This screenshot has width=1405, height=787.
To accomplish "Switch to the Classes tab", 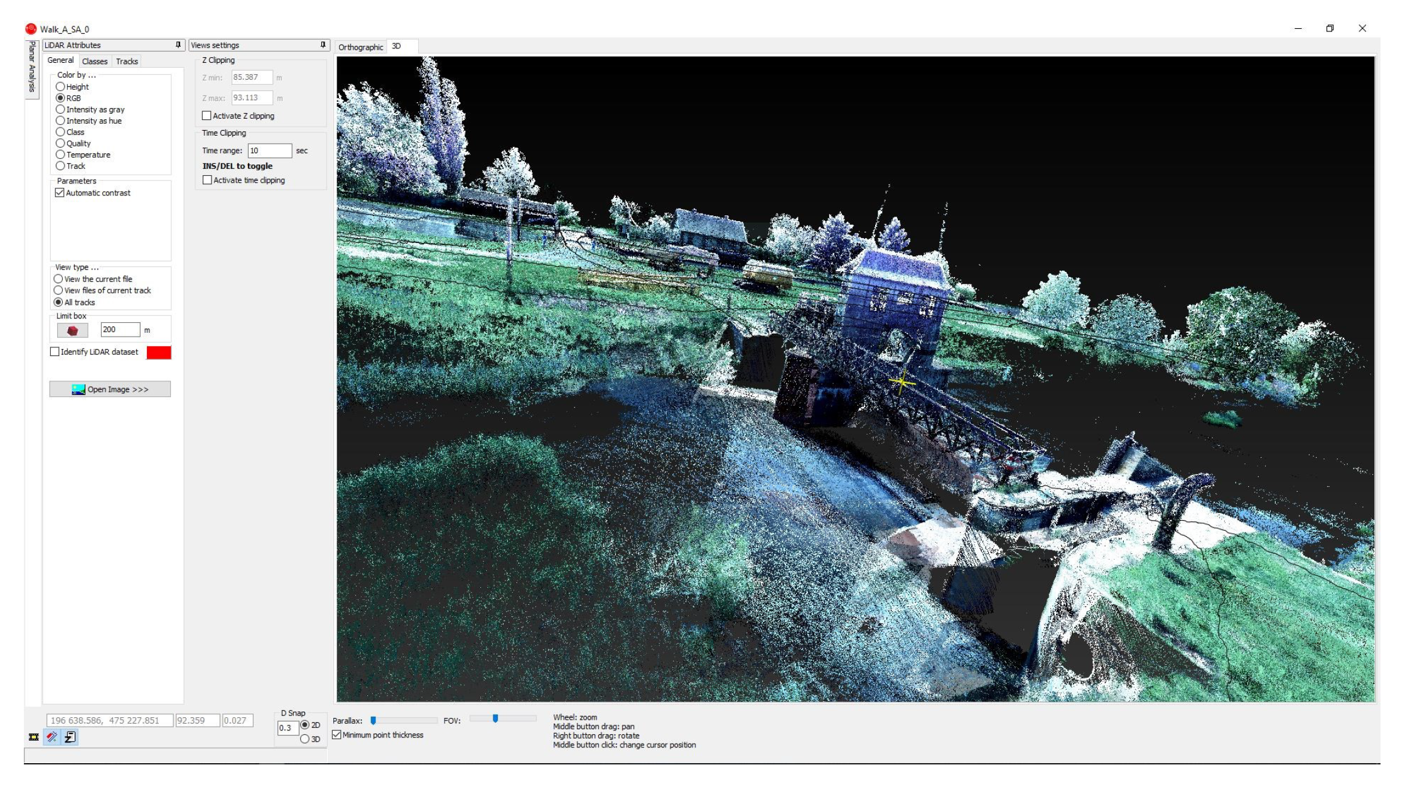I will (x=95, y=61).
